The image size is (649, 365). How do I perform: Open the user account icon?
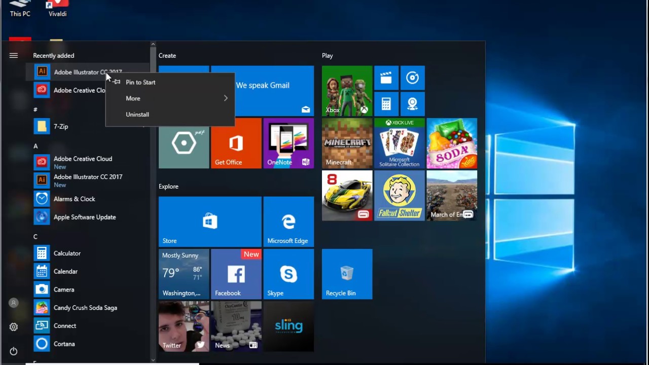14,303
